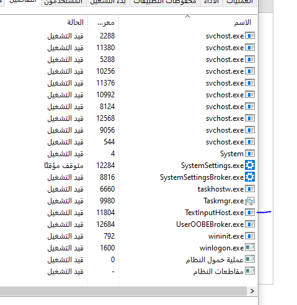The width and height of the screenshot is (297, 305).
Task: Click the TextInputHost.exe process icon
Action: [250, 213]
